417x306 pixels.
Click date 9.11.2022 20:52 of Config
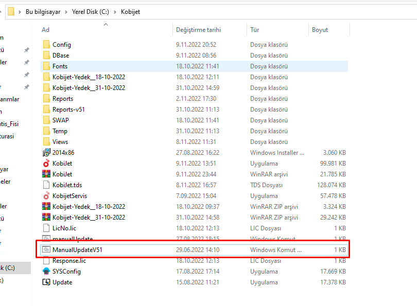pos(196,44)
